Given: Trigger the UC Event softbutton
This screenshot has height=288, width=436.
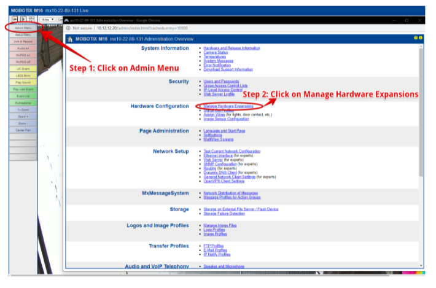Looking at the screenshot, I should (x=23, y=69).
